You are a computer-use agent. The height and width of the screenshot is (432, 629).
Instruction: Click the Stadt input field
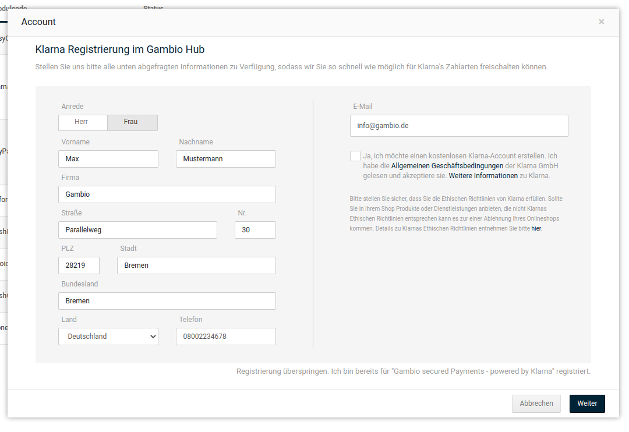(196, 265)
